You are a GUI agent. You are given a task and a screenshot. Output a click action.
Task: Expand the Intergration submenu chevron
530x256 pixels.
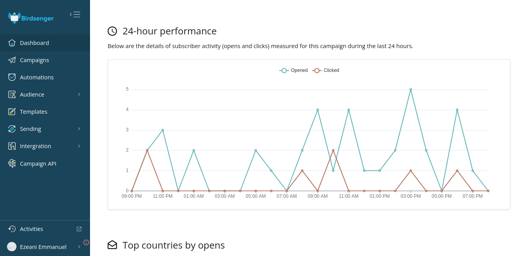(79, 146)
